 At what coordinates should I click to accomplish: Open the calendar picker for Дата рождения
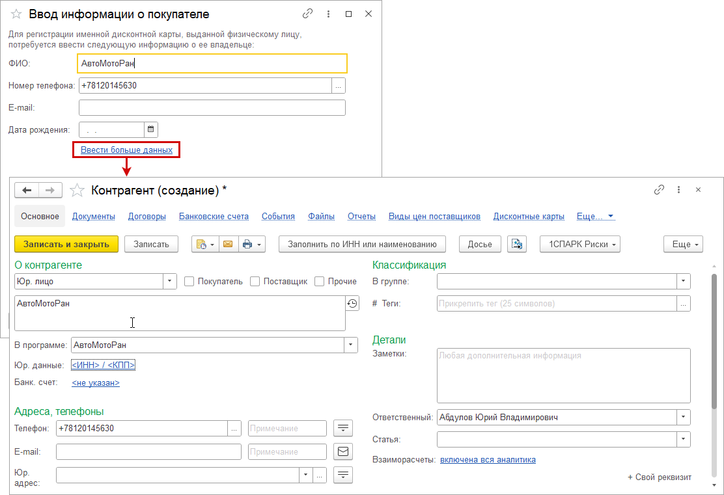tap(151, 129)
